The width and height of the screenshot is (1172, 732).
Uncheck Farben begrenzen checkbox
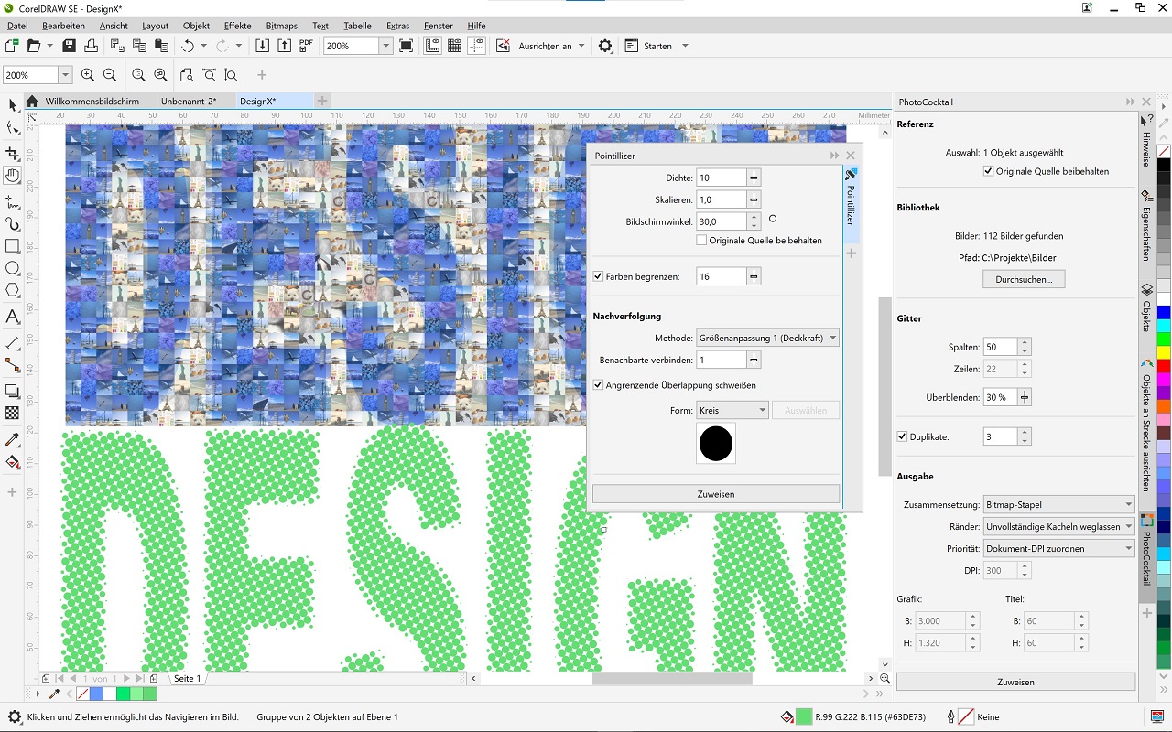(x=599, y=276)
